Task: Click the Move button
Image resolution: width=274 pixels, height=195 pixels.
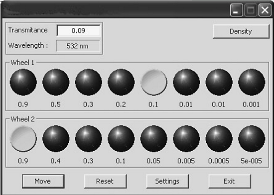Action: [43, 181]
